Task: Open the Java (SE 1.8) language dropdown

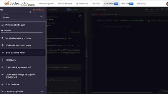Action: (150, 10)
